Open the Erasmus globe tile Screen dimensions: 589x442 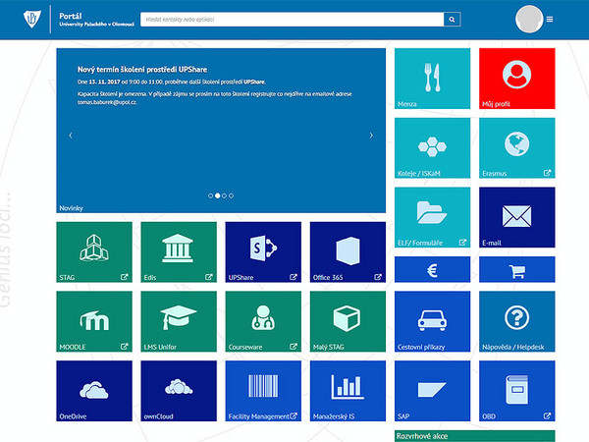pos(516,148)
